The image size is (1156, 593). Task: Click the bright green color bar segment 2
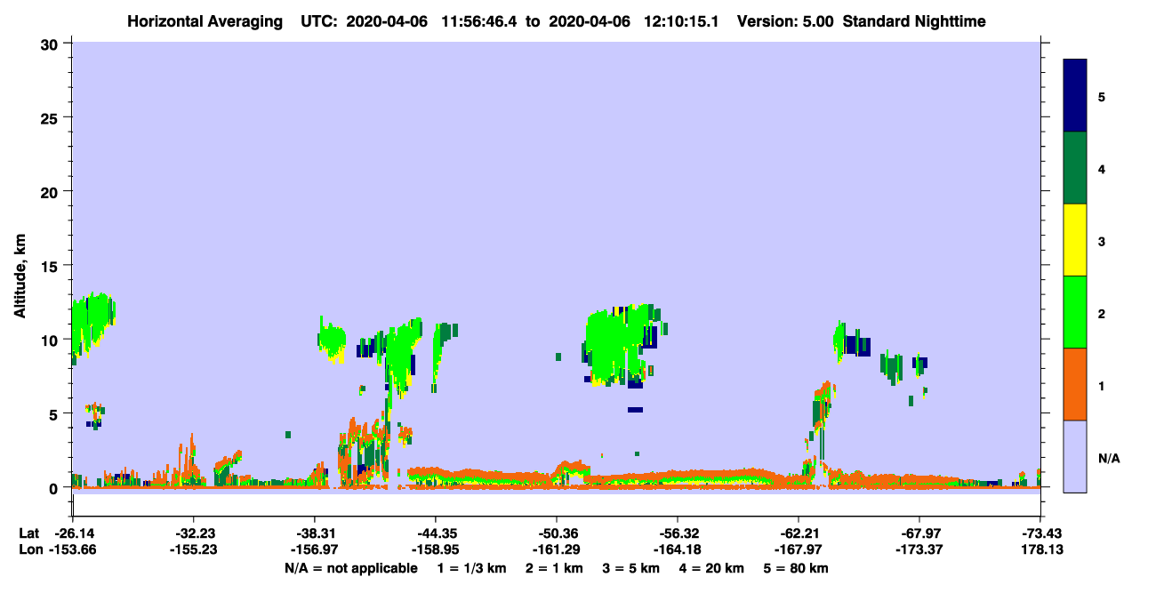pyautogui.click(x=1075, y=312)
